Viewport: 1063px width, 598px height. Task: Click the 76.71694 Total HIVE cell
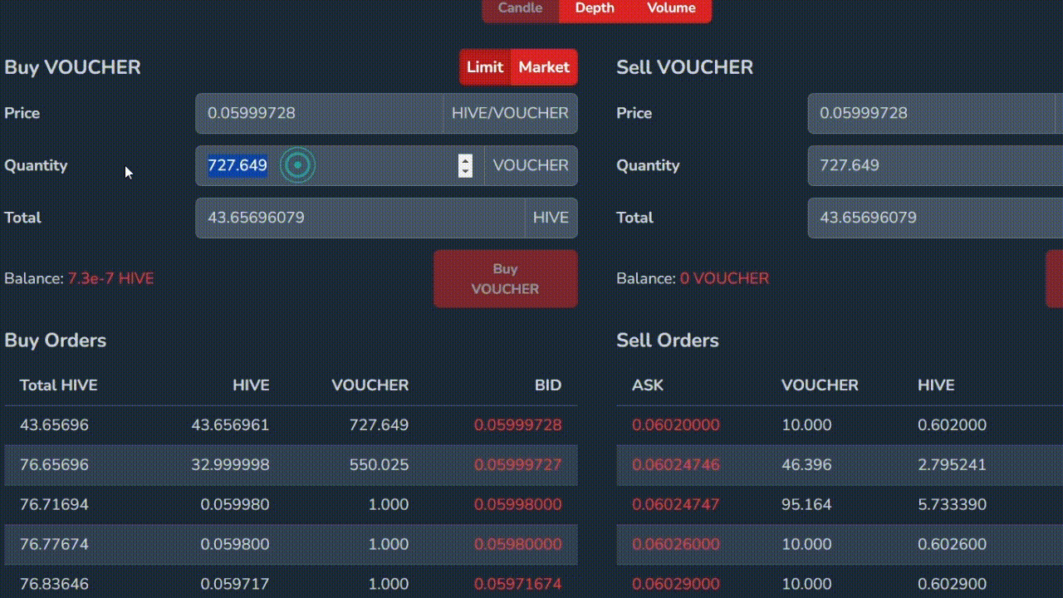(x=54, y=505)
